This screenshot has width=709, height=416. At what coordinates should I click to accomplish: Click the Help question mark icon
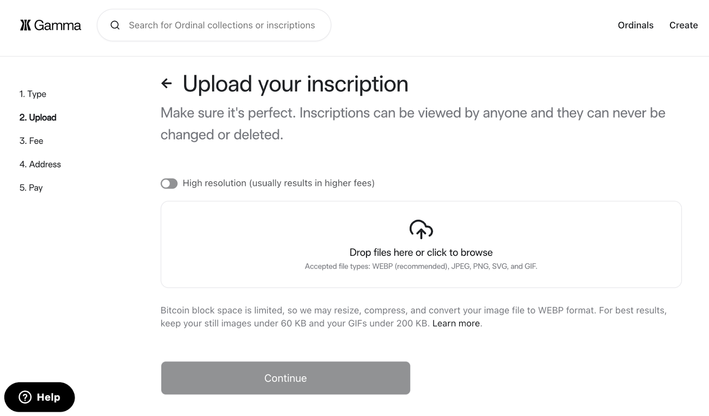coord(25,397)
